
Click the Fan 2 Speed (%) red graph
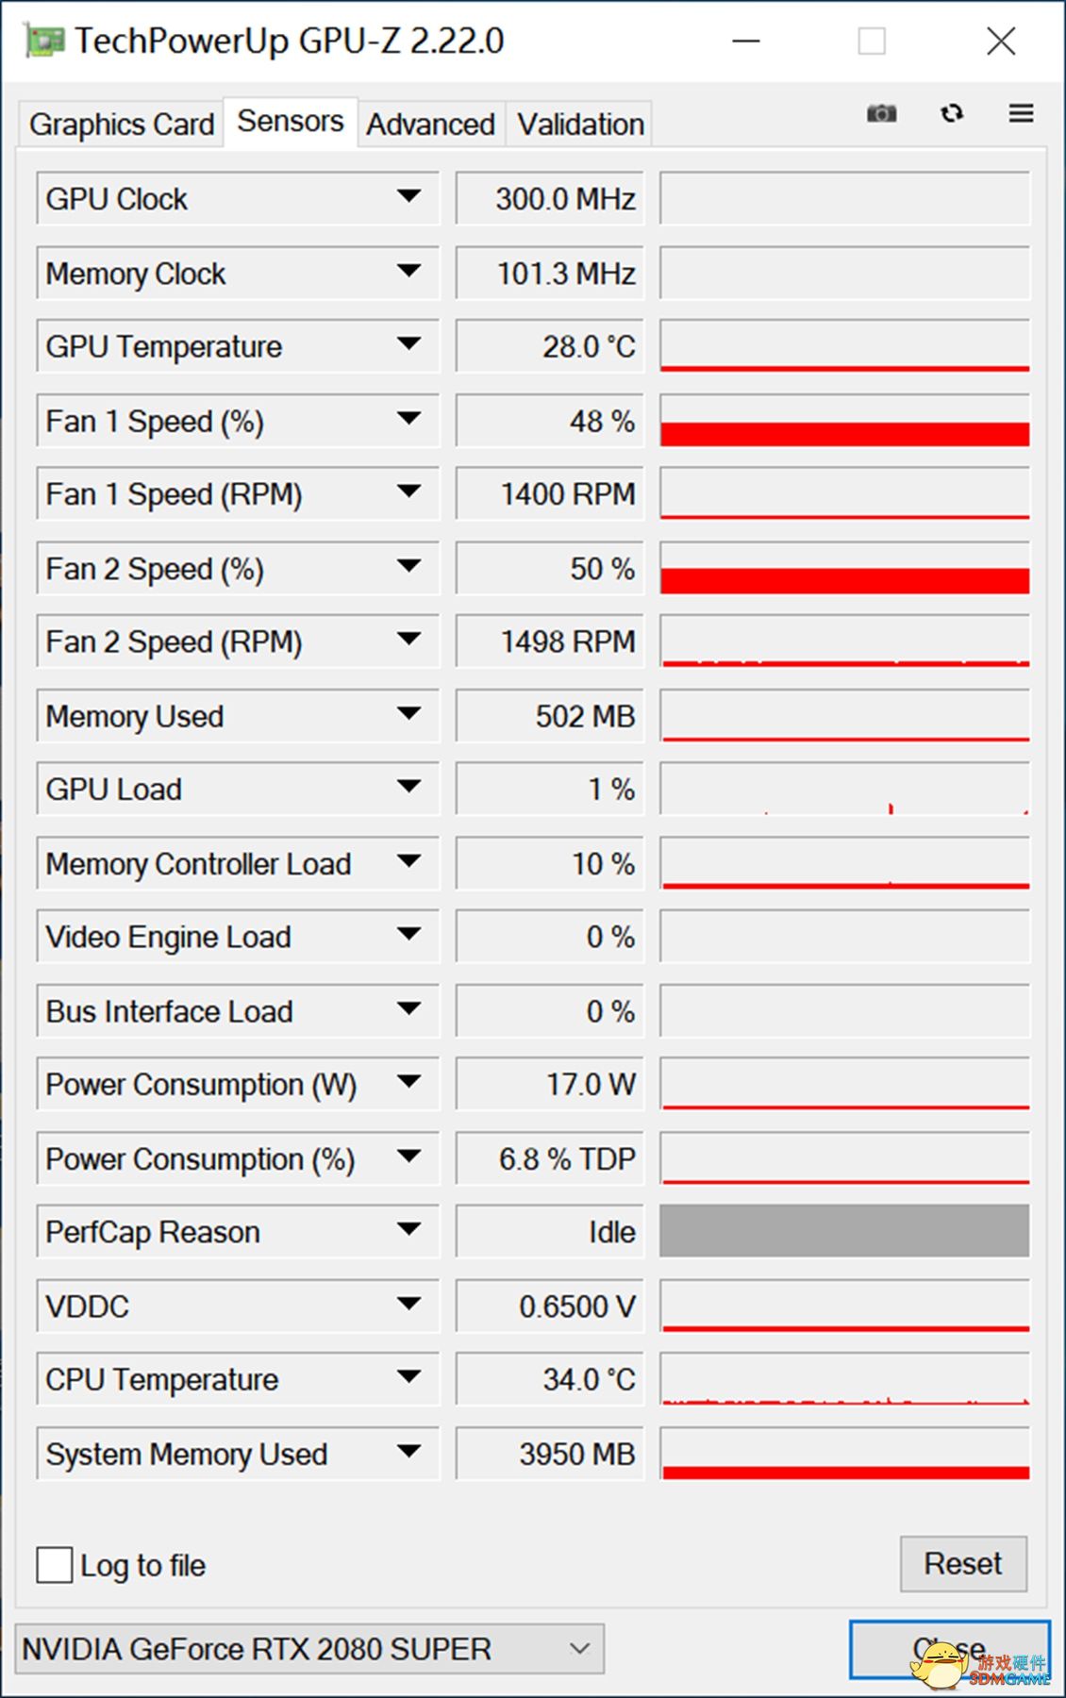tap(844, 568)
